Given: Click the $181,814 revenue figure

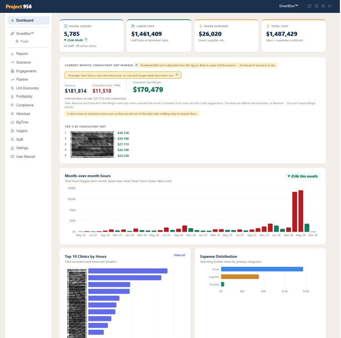Looking at the screenshot, I should point(76,91).
